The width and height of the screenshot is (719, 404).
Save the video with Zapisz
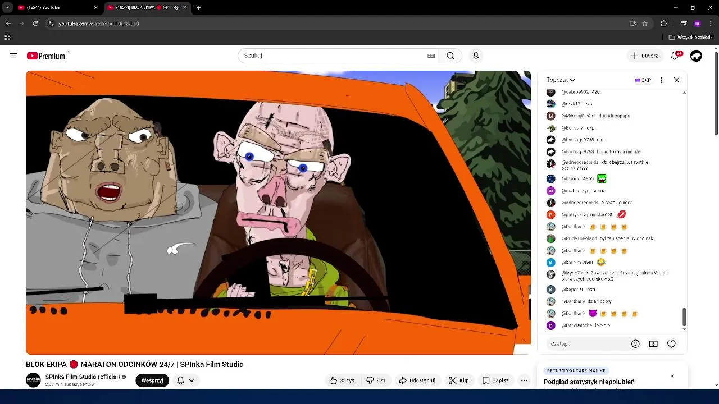(x=495, y=380)
